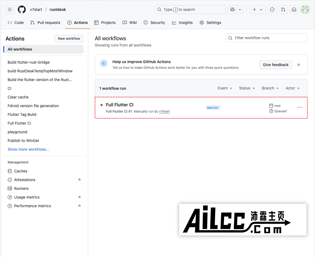Click the New workflow button

[69, 39]
